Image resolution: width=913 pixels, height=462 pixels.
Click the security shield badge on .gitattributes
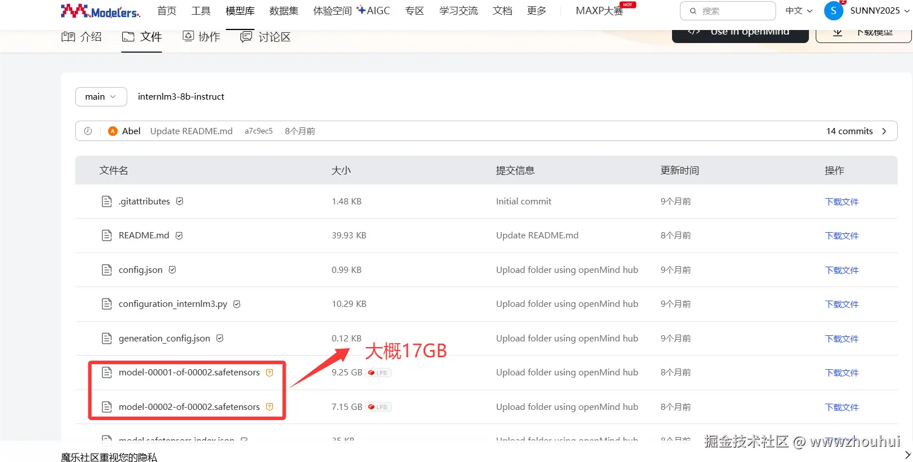pos(179,201)
